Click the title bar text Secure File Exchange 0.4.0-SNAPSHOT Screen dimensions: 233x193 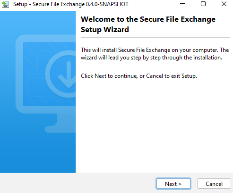point(80,4)
